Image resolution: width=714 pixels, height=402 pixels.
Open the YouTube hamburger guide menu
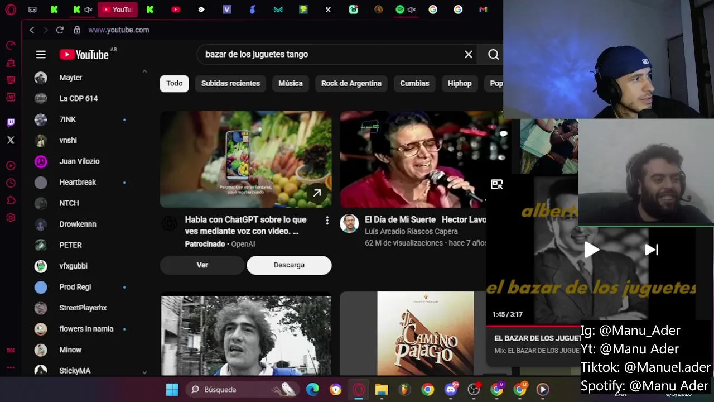pos(41,54)
